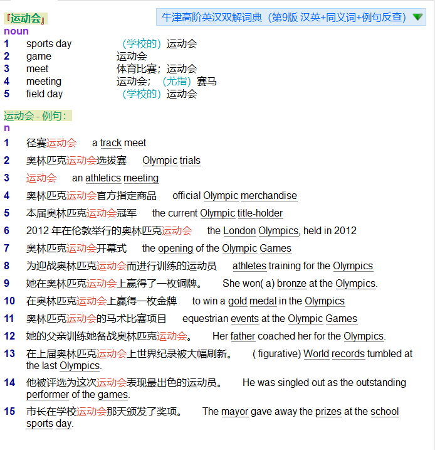Viewport: 435px width, 450px height.
Task: Click the 'meet' translation entry
Action: pyautogui.click(x=37, y=69)
